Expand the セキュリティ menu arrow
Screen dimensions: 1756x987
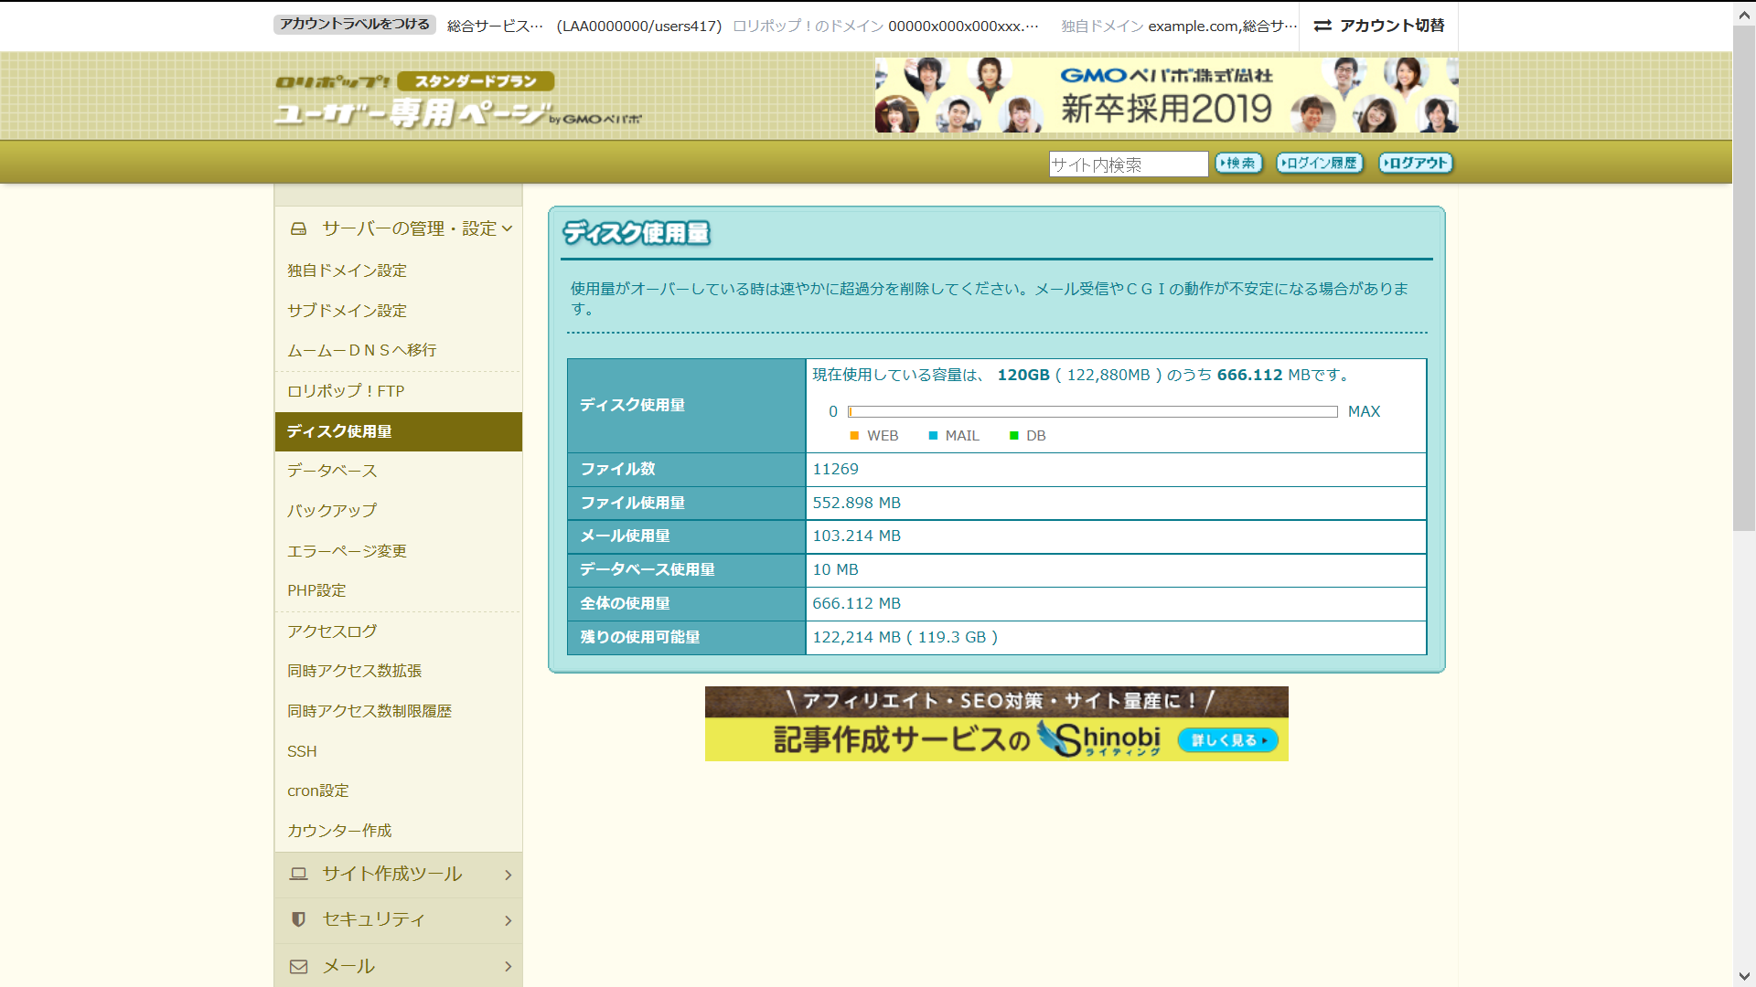pos(508,920)
